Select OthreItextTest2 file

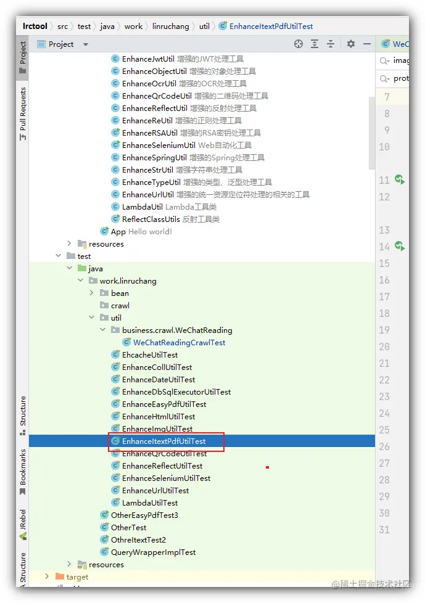133,539
